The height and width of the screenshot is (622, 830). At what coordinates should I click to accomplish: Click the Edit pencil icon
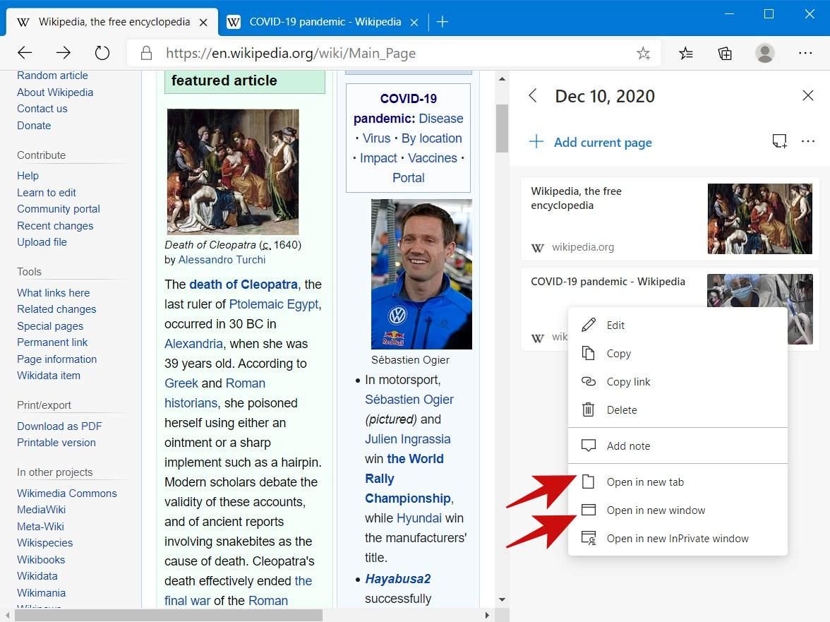(x=588, y=325)
